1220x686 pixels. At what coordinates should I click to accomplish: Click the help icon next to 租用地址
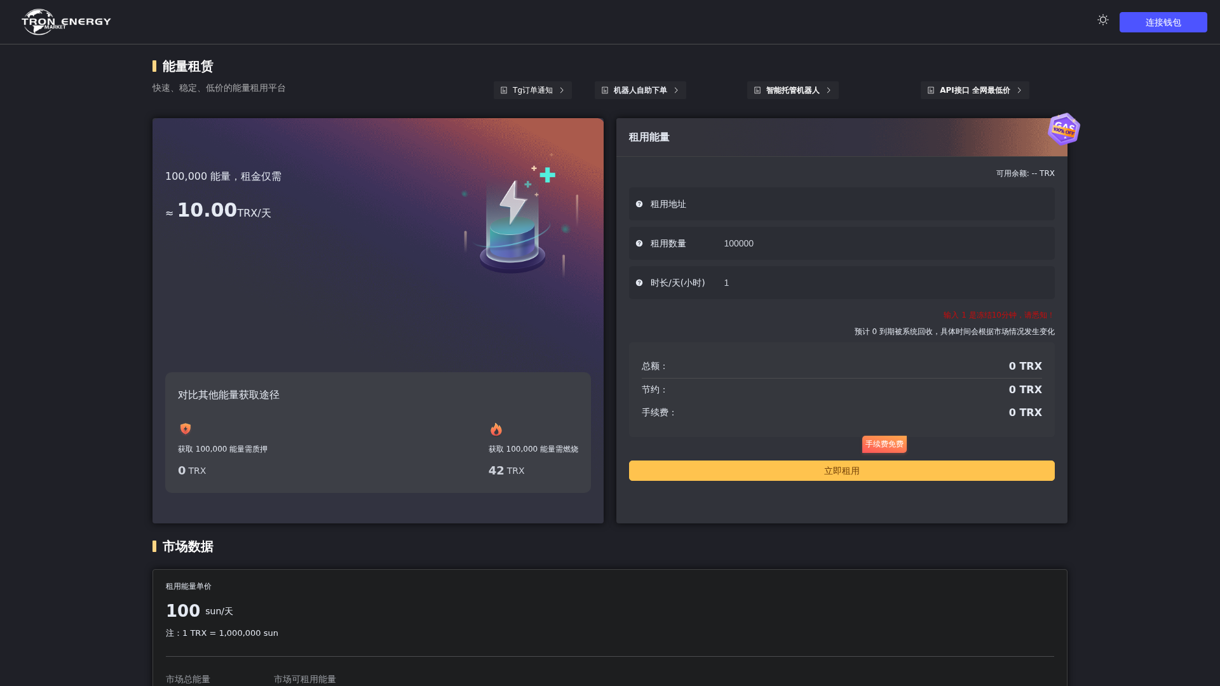pos(639,204)
